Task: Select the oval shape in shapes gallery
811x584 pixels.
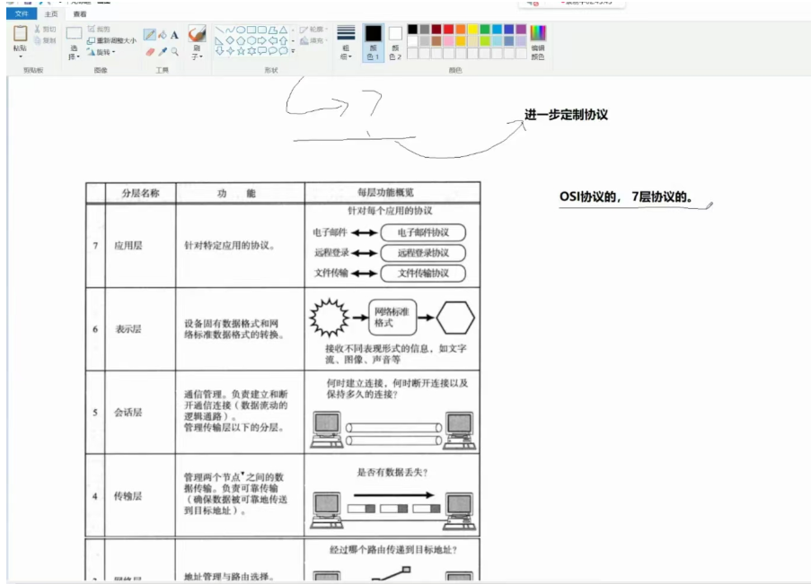Action: (x=240, y=30)
